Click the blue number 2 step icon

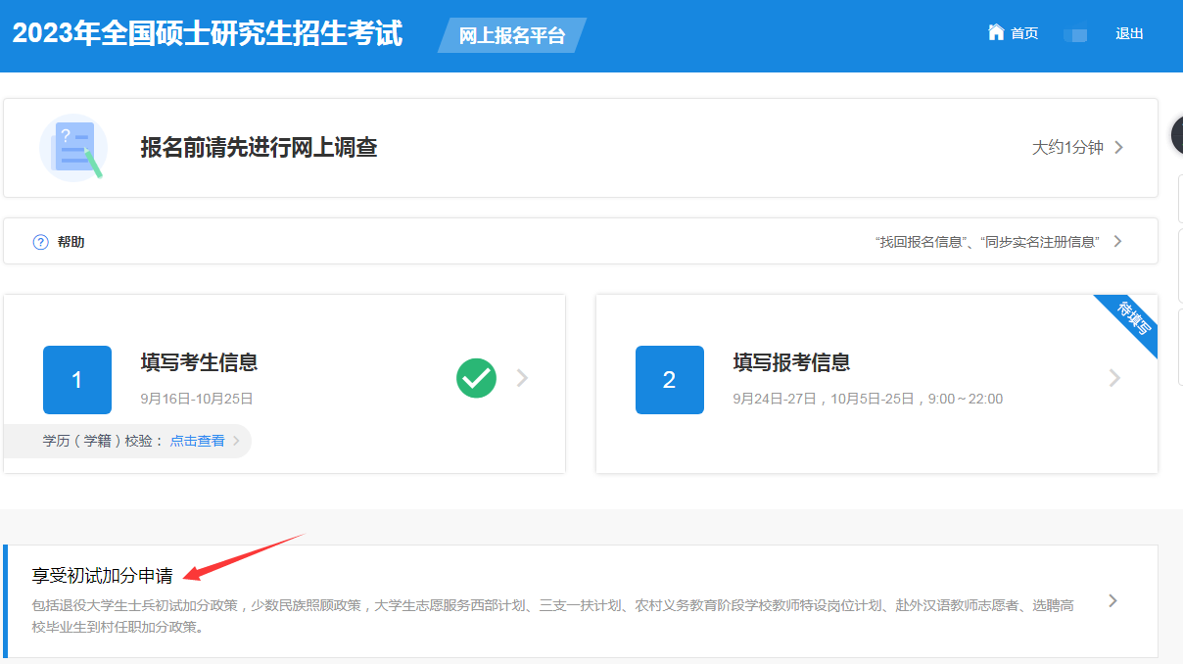click(x=669, y=380)
